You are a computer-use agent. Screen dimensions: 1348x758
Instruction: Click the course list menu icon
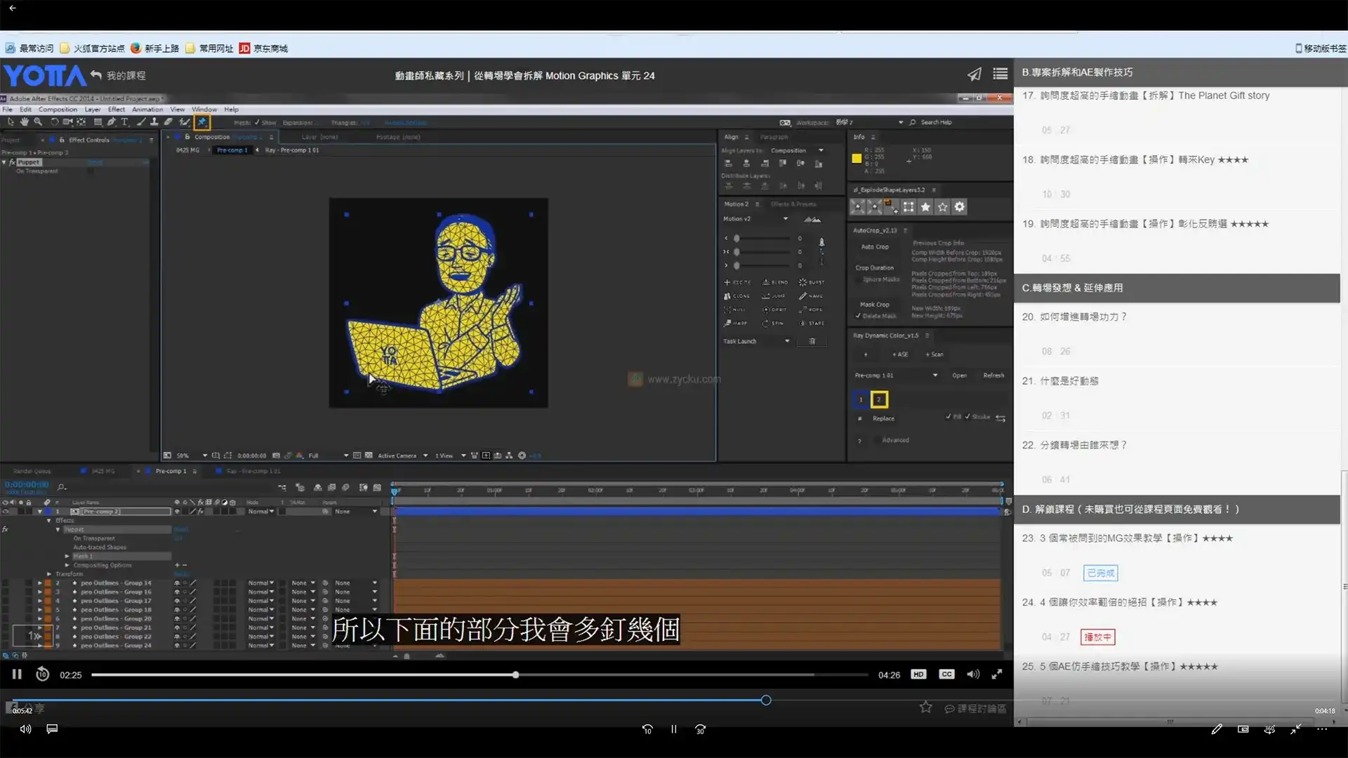tap(1000, 74)
